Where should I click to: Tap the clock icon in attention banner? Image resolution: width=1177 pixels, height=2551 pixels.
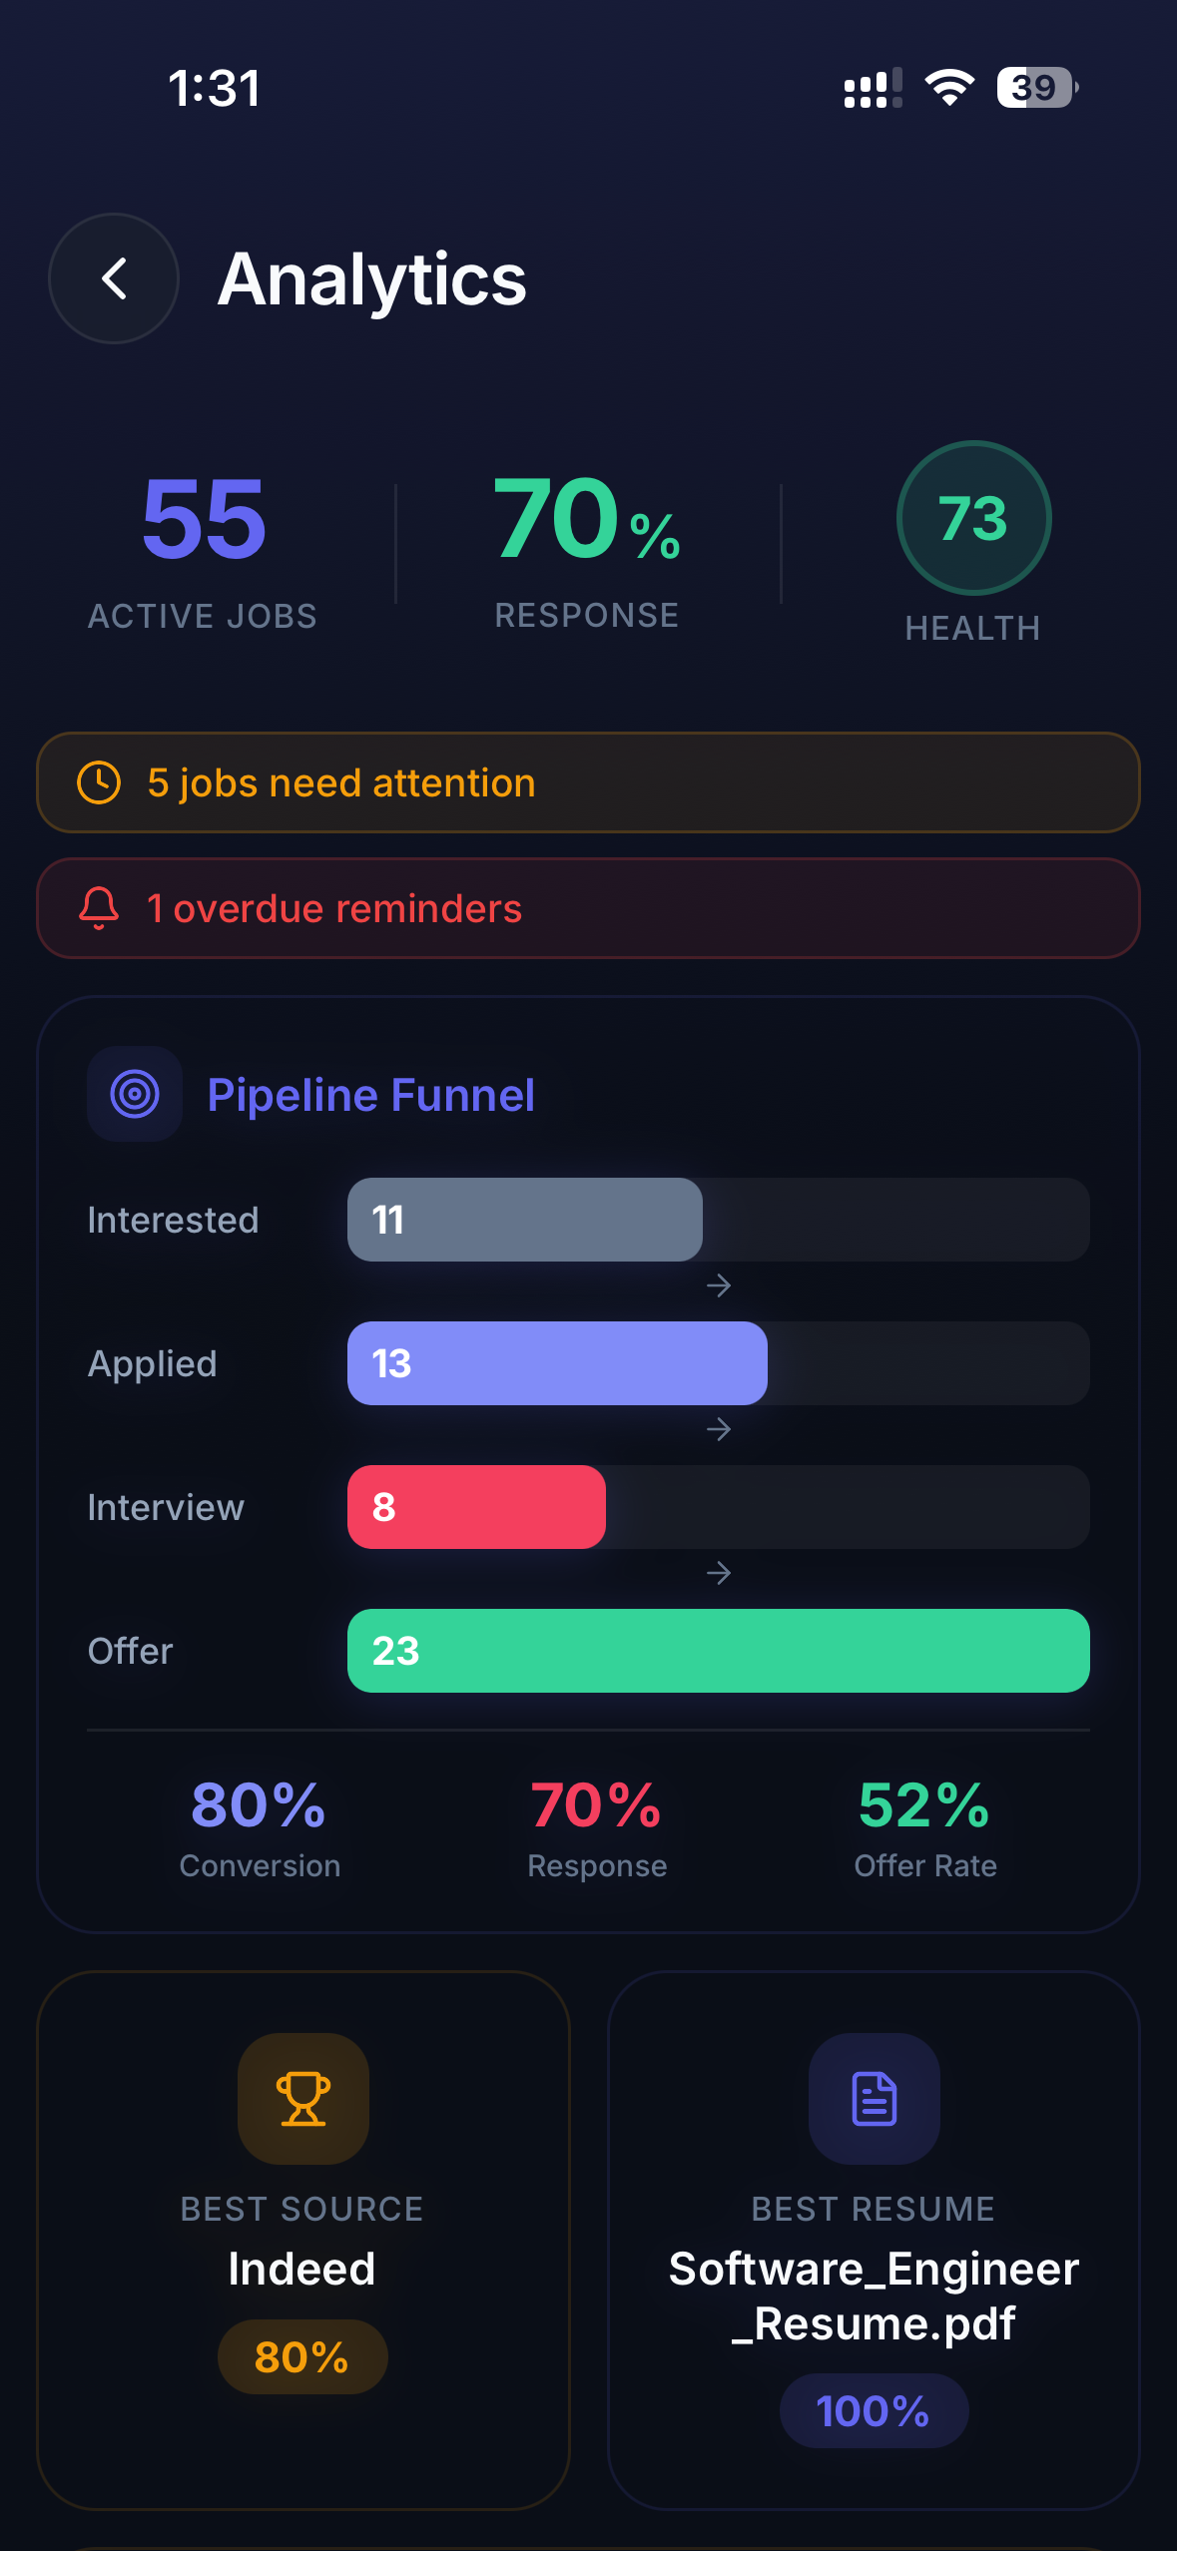(x=99, y=782)
